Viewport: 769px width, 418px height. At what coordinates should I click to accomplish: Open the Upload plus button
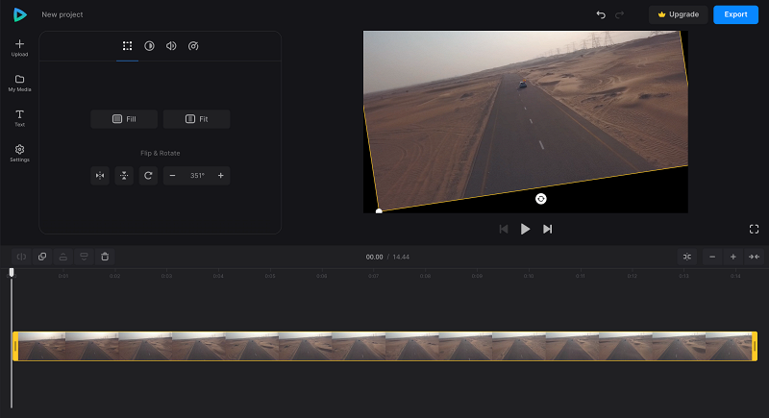point(19,47)
